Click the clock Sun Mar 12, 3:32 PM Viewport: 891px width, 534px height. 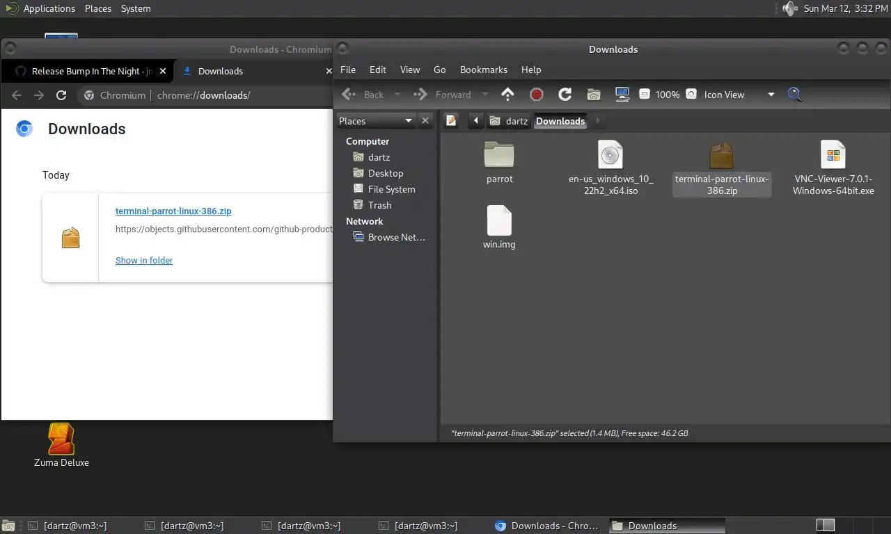pos(845,8)
